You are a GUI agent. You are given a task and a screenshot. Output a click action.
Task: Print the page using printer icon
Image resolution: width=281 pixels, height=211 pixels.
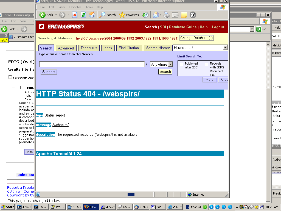point(167,15)
